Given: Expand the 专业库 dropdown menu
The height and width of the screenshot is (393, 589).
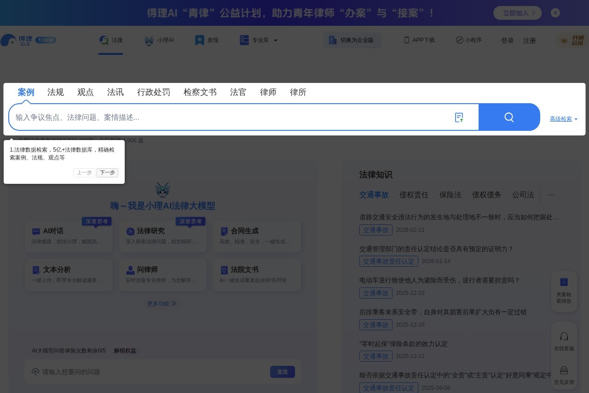Looking at the screenshot, I should (259, 40).
